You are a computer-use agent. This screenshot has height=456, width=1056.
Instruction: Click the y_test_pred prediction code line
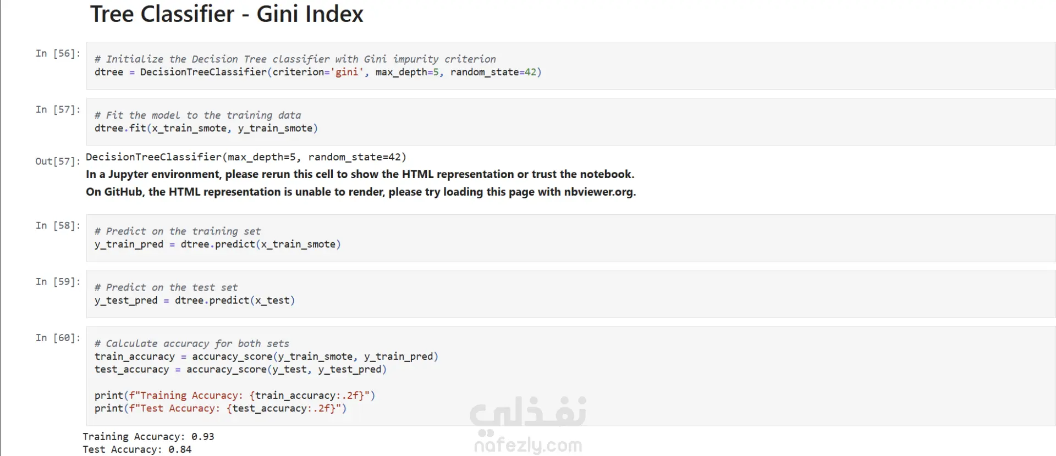coord(195,301)
